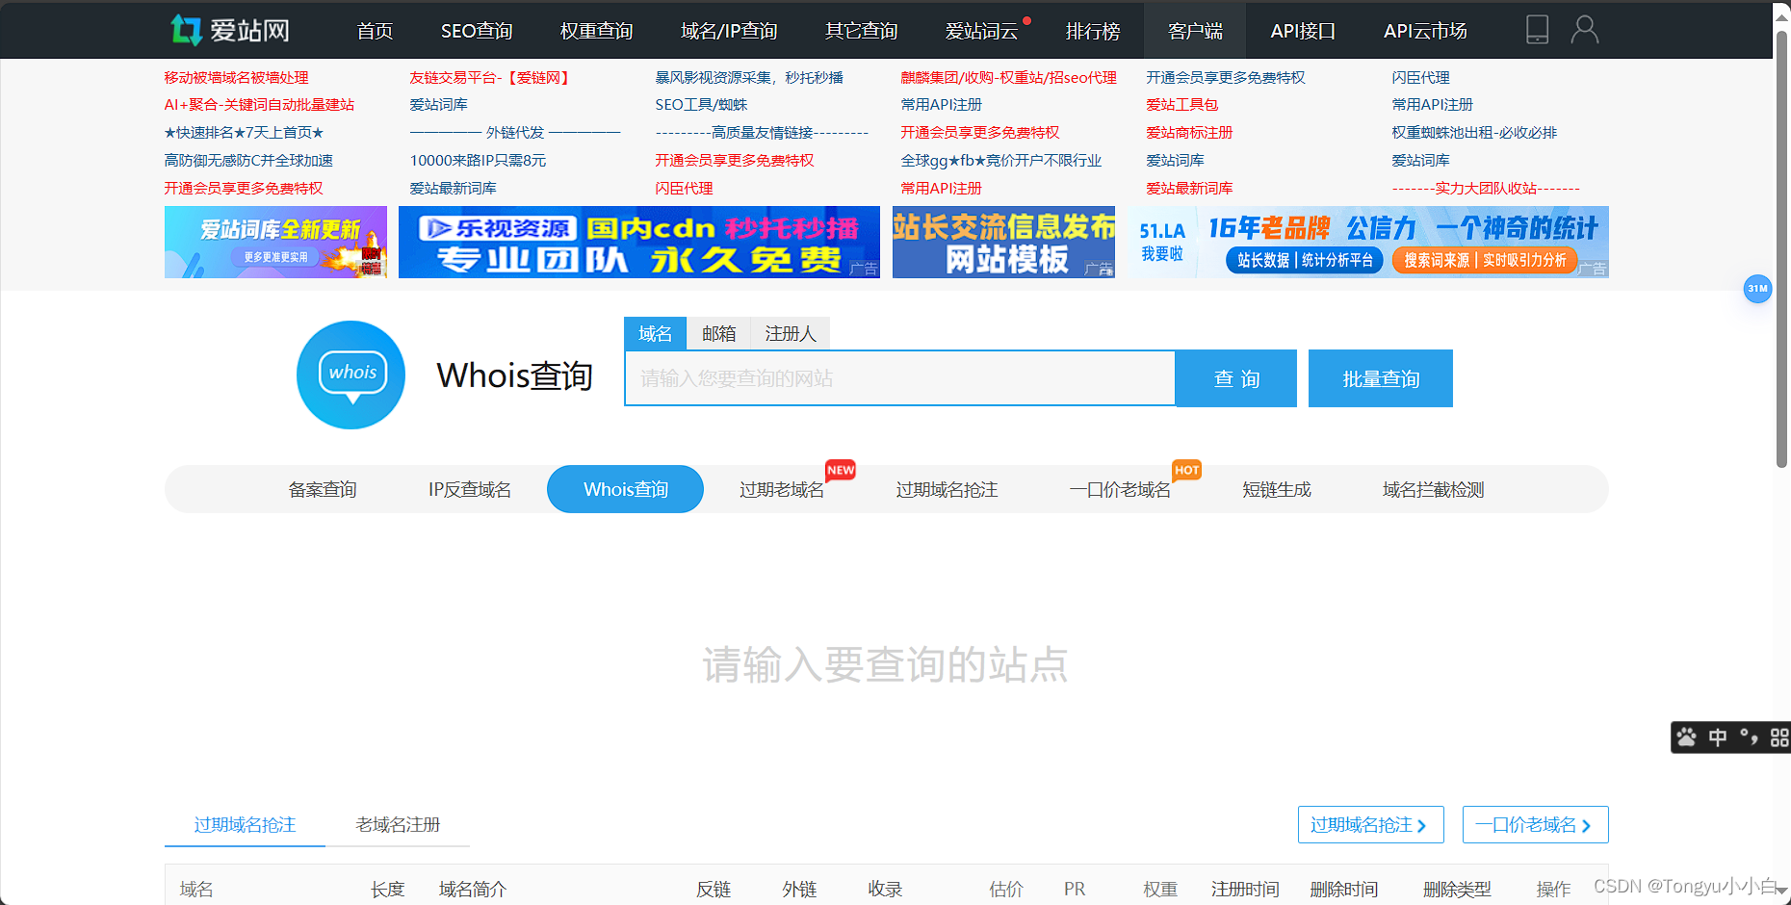This screenshot has height=905, width=1791.
Task: Open the 爱站词云 menu with red dot
Action: pos(982,30)
